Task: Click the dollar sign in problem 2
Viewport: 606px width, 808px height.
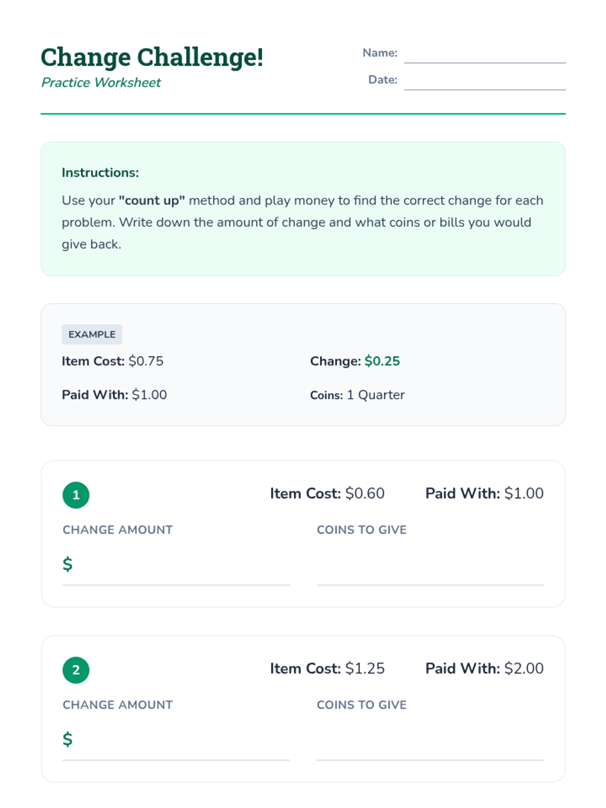Action: click(68, 739)
